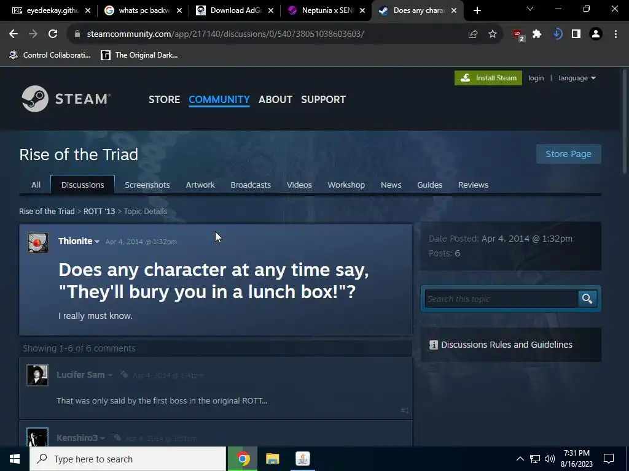Click Rise of the Triad breadcrumb link

point(47,211)
